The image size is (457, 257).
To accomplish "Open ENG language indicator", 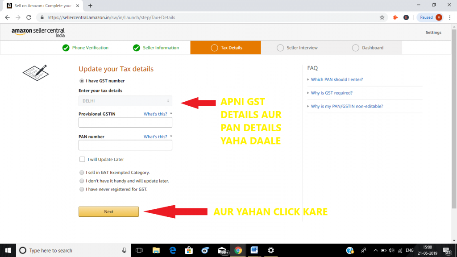I will (x=410, y=250).
